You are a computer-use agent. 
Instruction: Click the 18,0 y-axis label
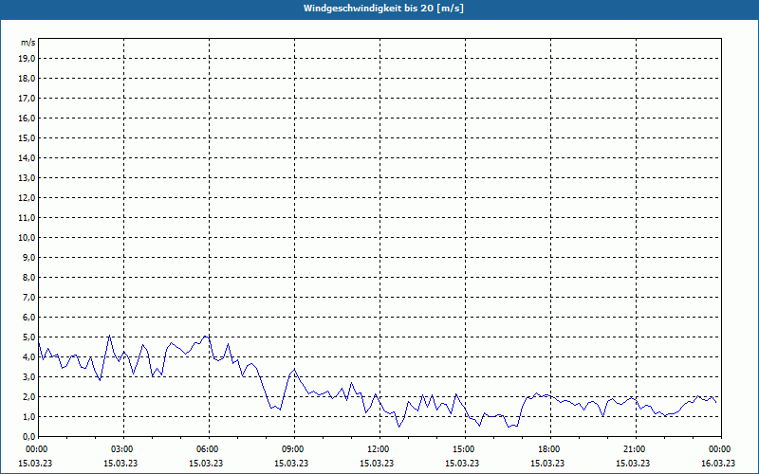pyautogui.click(x=27, y=79)
